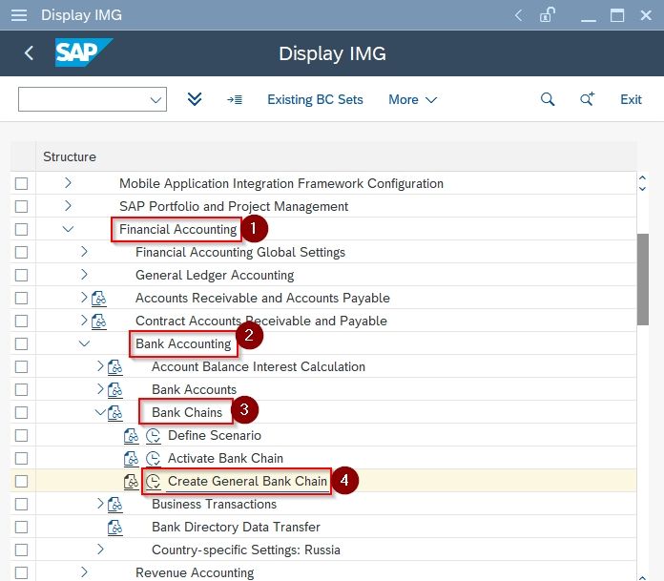
Task: Collapse the Financial Accounting node
Action: point(68,229)
